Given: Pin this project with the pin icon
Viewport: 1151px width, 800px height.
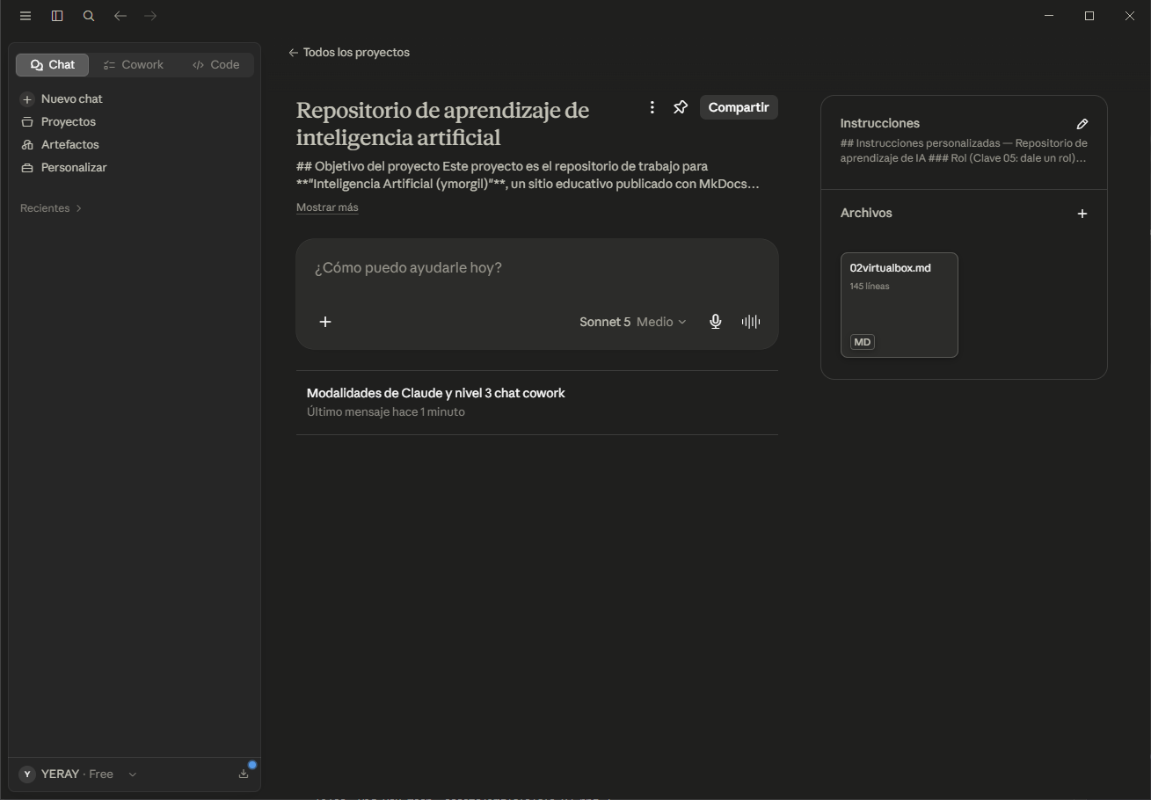Looking at the screenshot, I should point(681,107).
